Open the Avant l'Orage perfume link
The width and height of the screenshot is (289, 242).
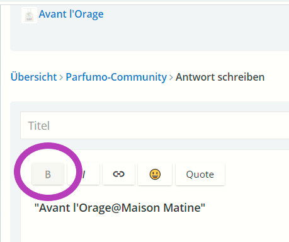[71, 14]
